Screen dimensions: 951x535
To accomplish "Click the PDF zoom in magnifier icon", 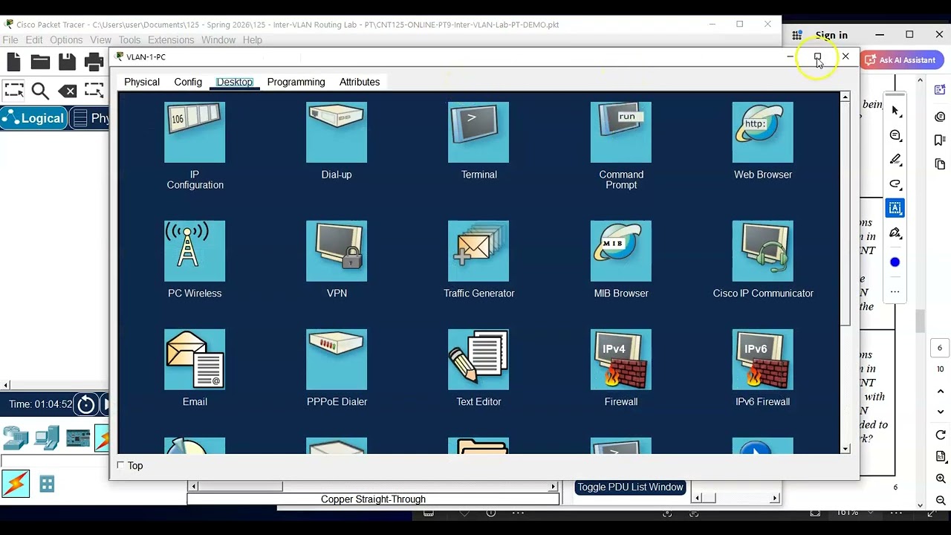I will tap(941, 479).
